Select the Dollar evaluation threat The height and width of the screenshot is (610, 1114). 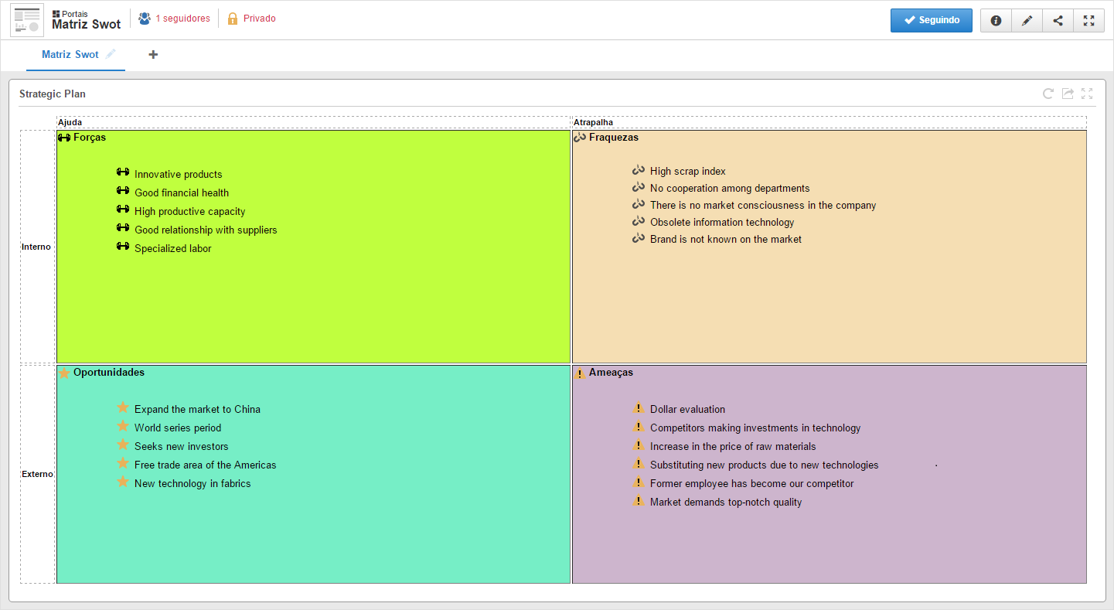point(687,410)
